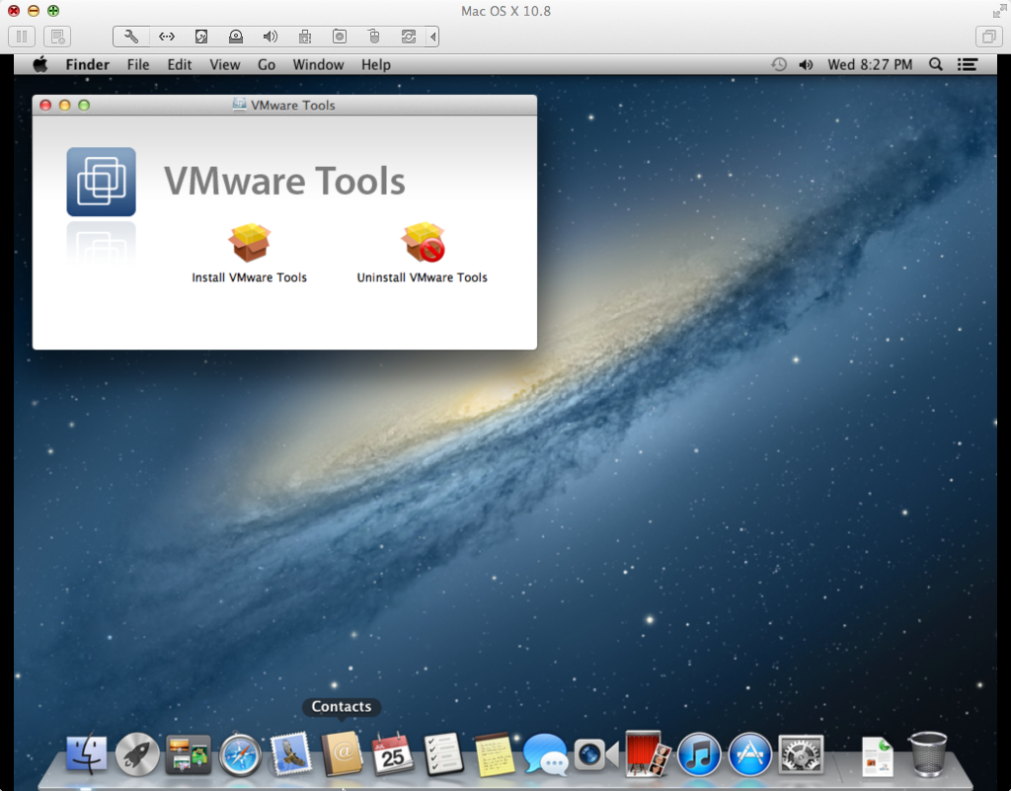The width and height of the screenshot is (1011, 791).
Task: Open virtual machine settings wrench icon
Action: [131, 37]
